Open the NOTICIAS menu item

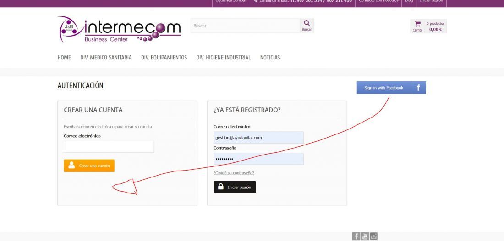pyautogui.click(x=270, y=58)
